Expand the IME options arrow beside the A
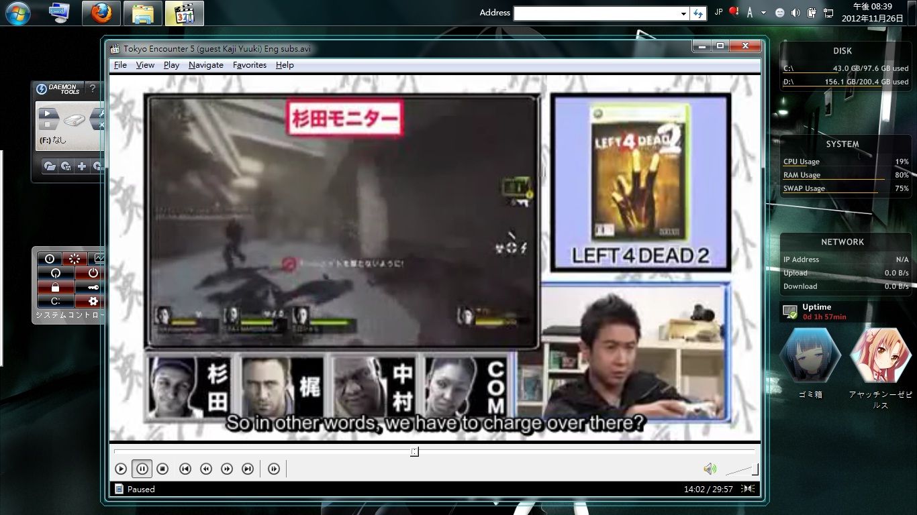Image resolution: width=917 pixels, height=515 pixels. click(x=765, y=13)
